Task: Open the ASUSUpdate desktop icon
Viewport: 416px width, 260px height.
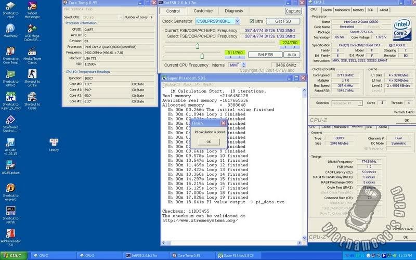Action: (x=10, y=167)
